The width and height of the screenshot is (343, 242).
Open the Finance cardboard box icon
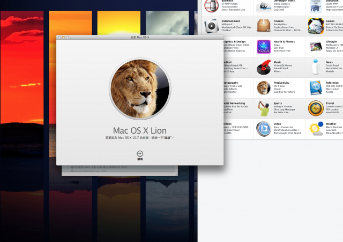tap(264, 26)
